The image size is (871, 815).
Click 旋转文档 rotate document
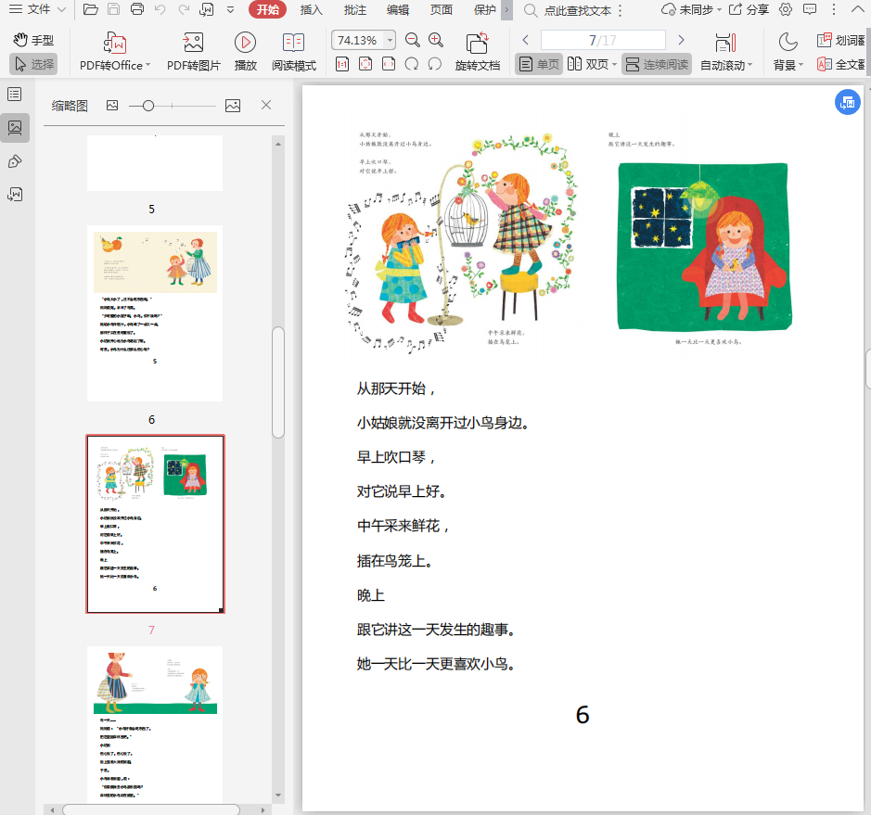tap(477, 52)
